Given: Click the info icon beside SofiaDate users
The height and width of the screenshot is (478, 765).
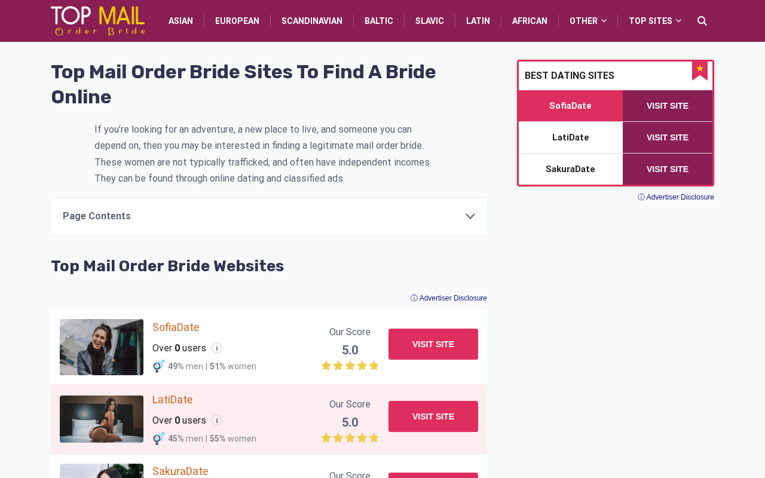Looking at the screenshot, I should (217, 348).
